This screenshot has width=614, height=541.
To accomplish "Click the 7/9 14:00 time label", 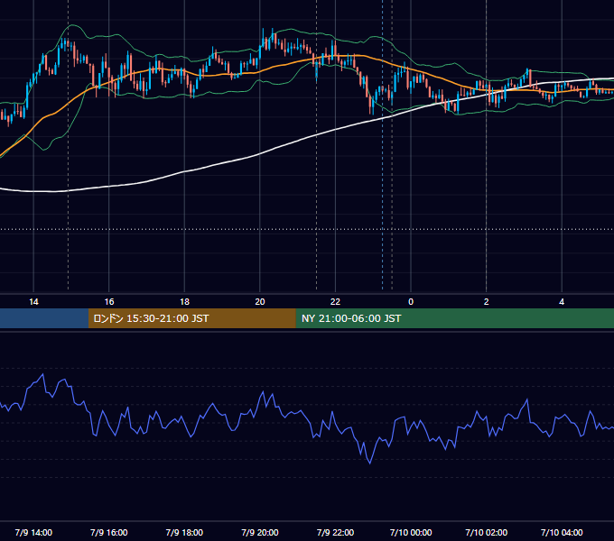I will pyautogui.click(x=33, y=532).
